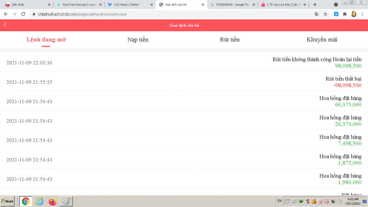Launch Internet Explorer from the taskbar
The height and width of the screenshot is (207, 368).
click(39, 201)
